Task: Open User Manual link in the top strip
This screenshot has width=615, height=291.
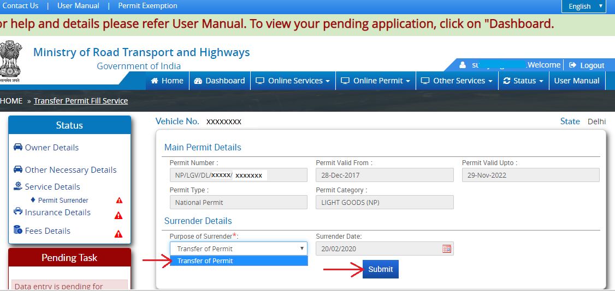Action: click(x=78, y=6)
